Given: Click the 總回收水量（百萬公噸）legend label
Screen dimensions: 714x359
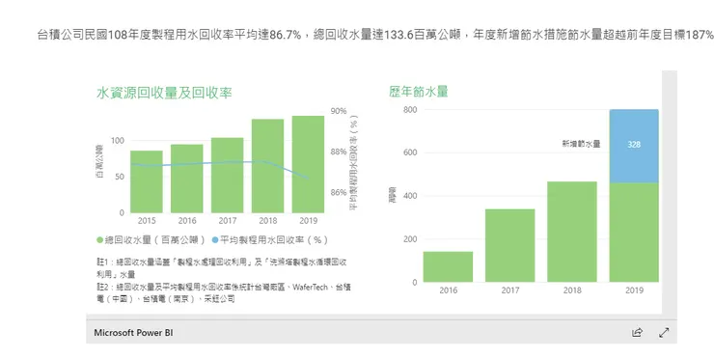Looking at the screenshot, I should 155,240.
